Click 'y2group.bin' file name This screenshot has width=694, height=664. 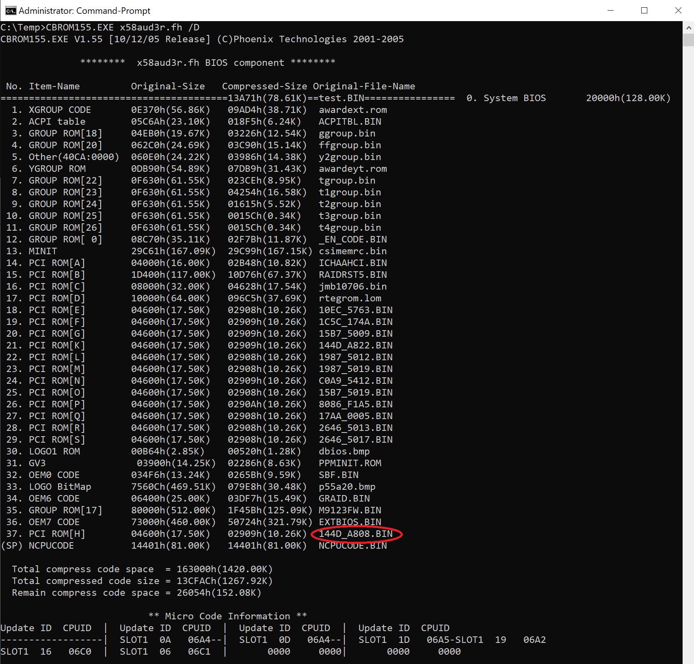[x=350, y=157]
